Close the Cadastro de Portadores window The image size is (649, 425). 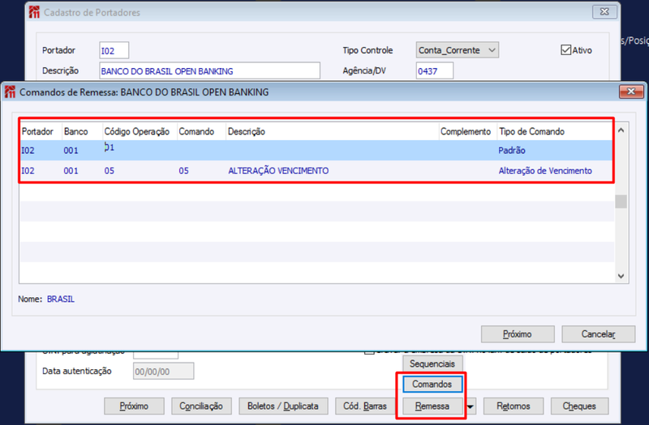(x=604, y=12)
